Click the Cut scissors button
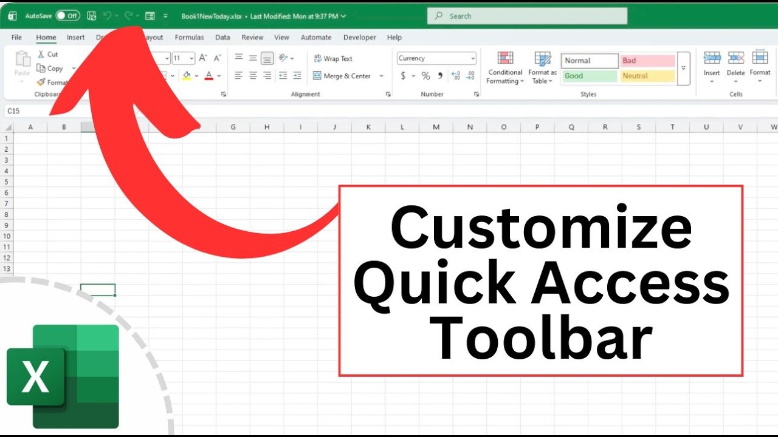778x437 pixels. click(47, 55)
